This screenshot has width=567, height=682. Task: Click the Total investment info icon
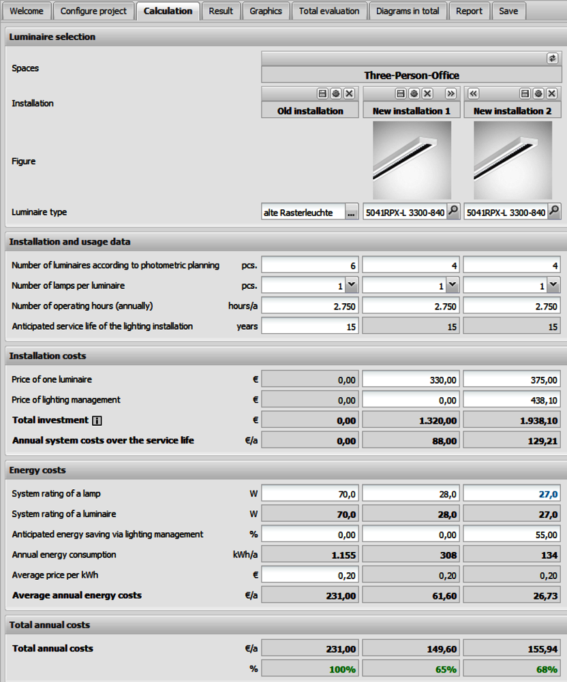[97, 420]
